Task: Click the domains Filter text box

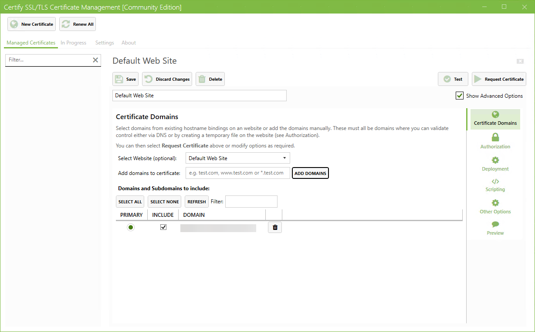Action: [x=251, y=202]
